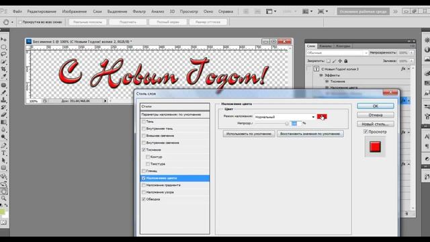Select the Hand tool in the toolbox
430x242 pixels.
tap(3, 191)
